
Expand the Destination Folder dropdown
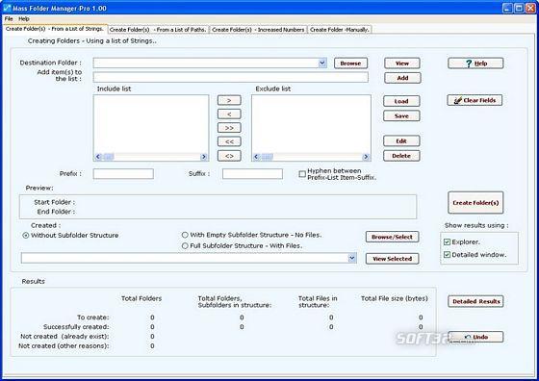(322, 63)
